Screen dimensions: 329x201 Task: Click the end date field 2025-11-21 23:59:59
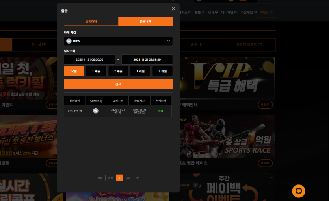[x=147, y=59]
